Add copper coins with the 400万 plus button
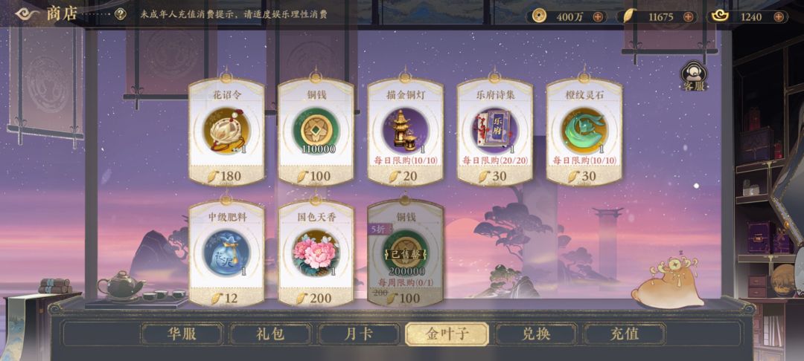804x361 pixels. tap(598, 17)
